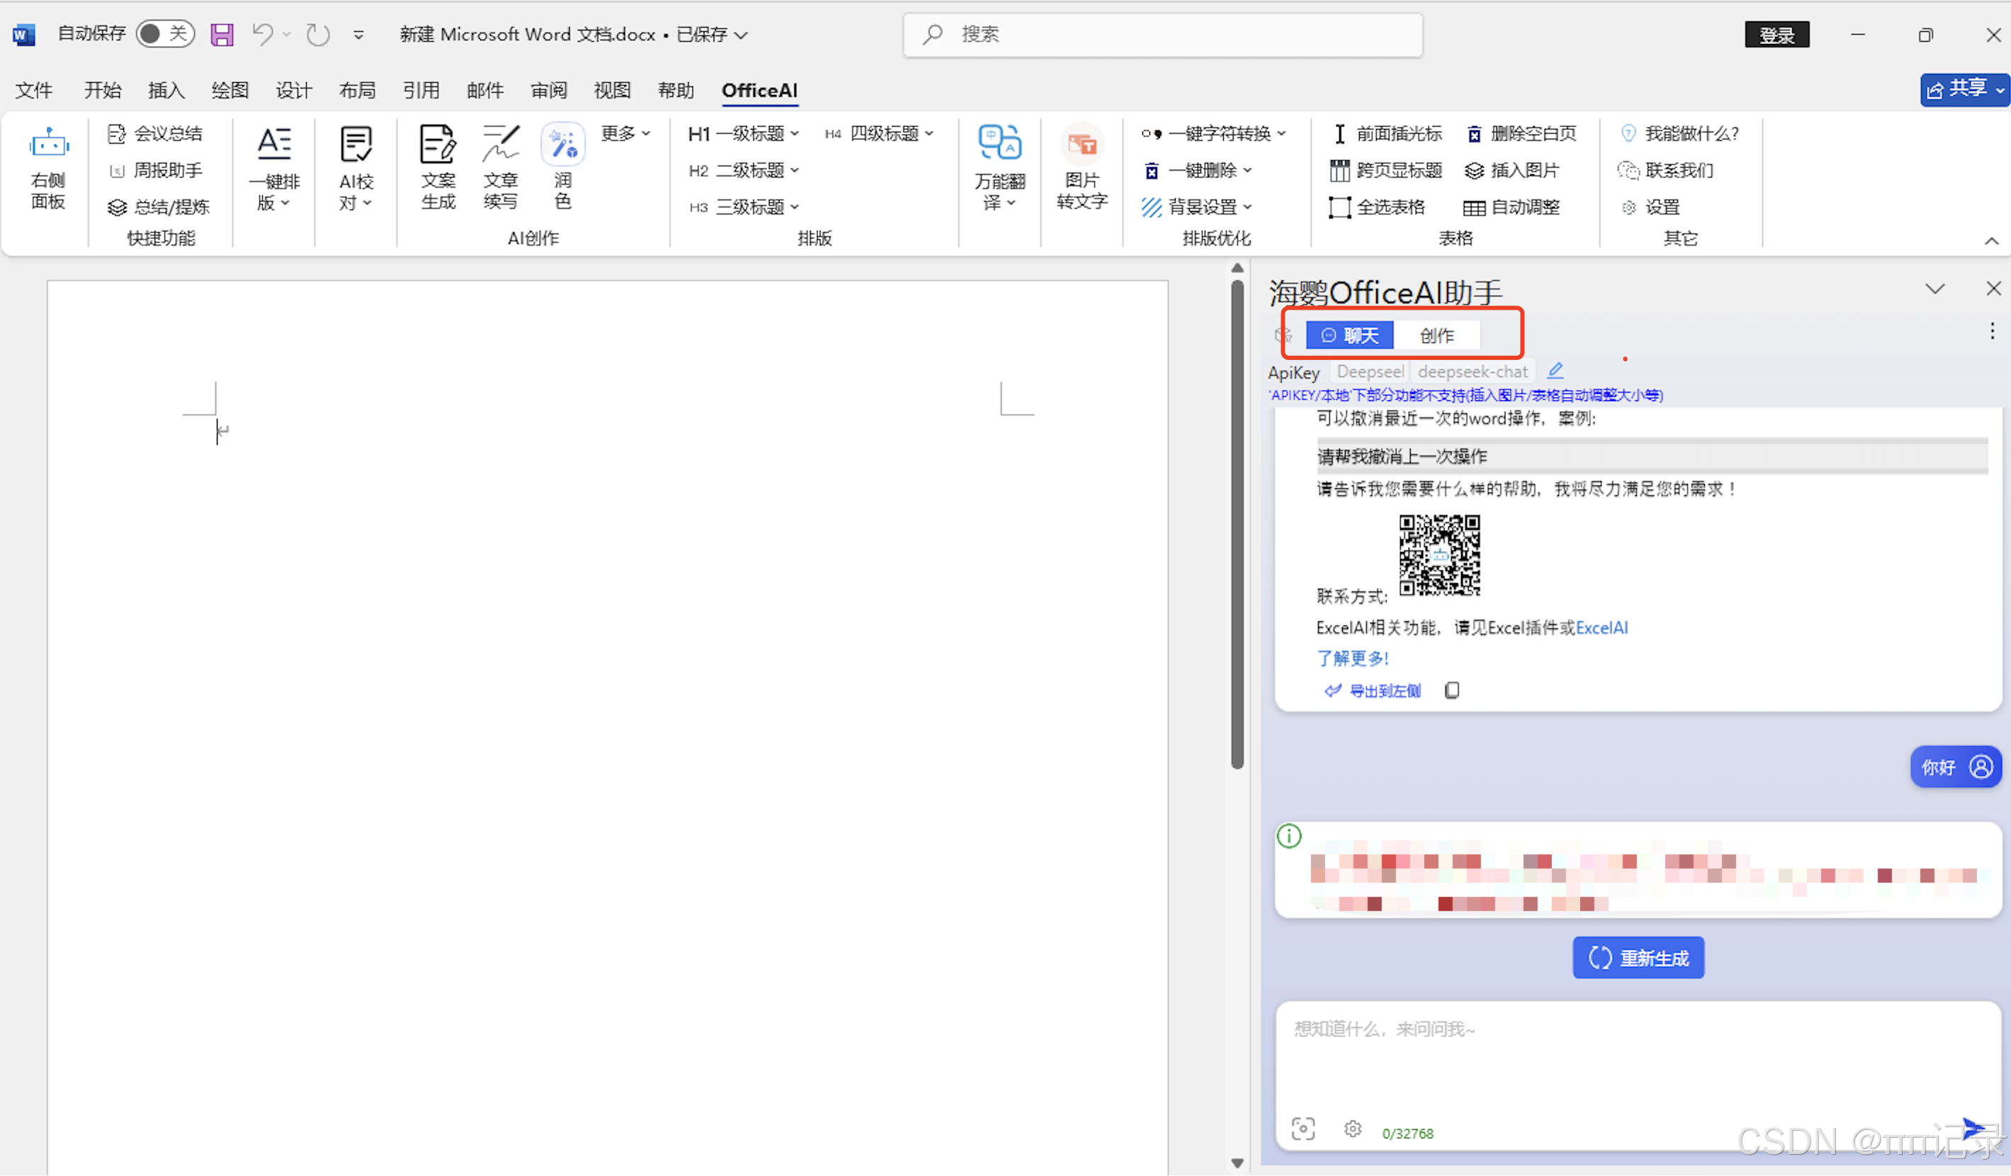Click the copy icon beside 导出到左侧

tap(1453, 691)
